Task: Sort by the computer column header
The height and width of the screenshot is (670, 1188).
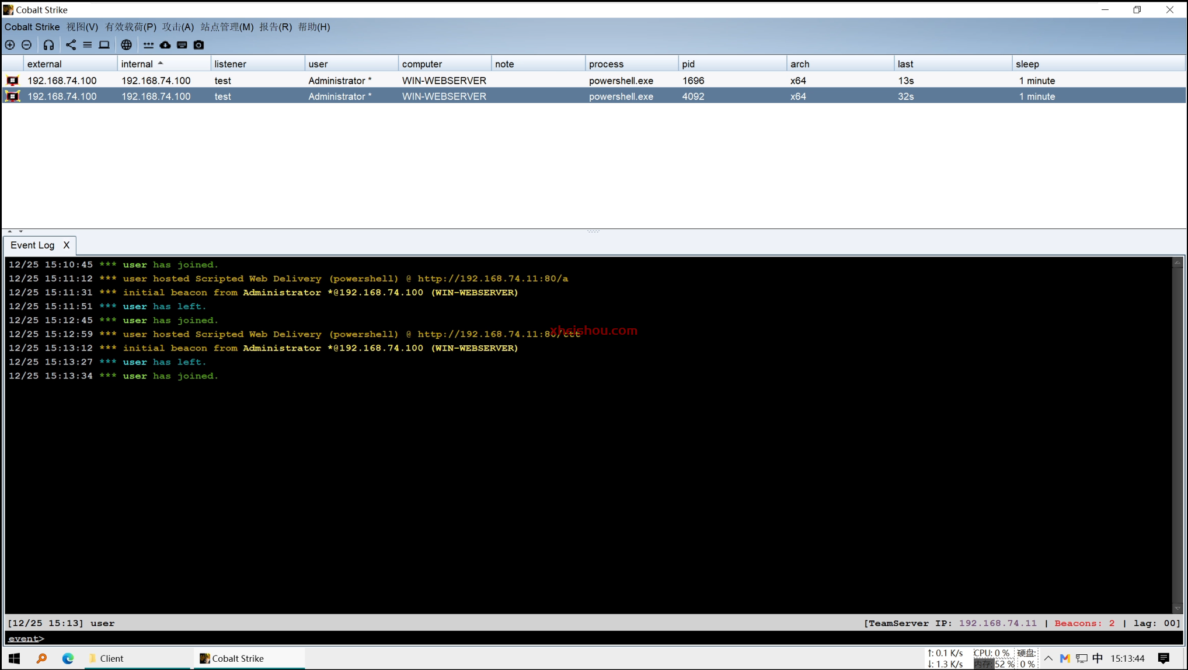Action: (445, 64)
